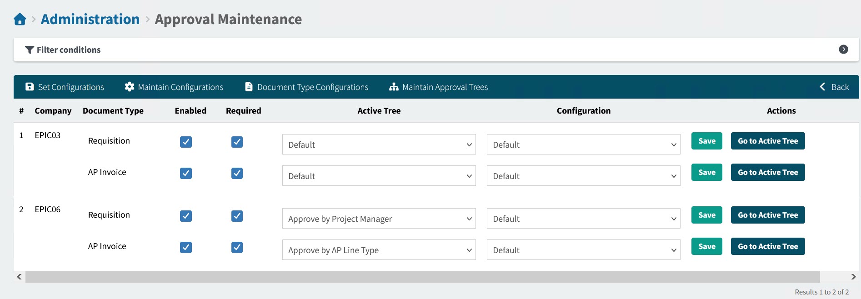Go to Active Tree for EPIC03 AP Invoice
Image resolution: width=861 pixels, height=299 pixels.
coord(768,172)
